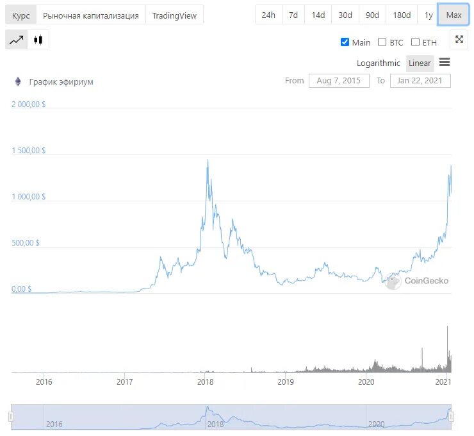Select the 14d time range
The image size is (474, 436).
pyautogui.click(x=318, y=15)
